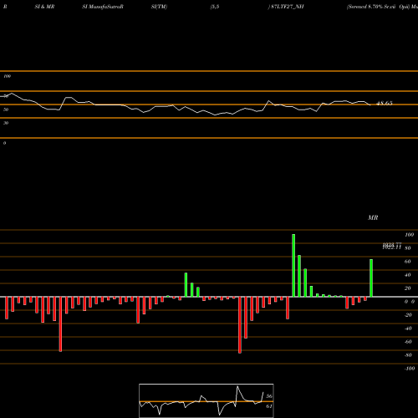418x418 pixels.
Task: Click the tallest green MR bar
Action: (293, 265)
